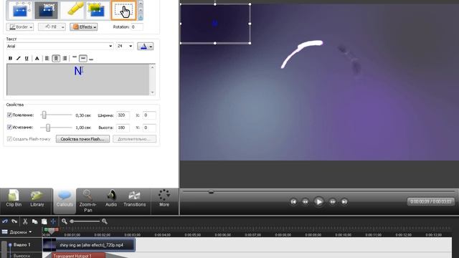
Task: Open the Fill dropdown
Action: (52, 27)
